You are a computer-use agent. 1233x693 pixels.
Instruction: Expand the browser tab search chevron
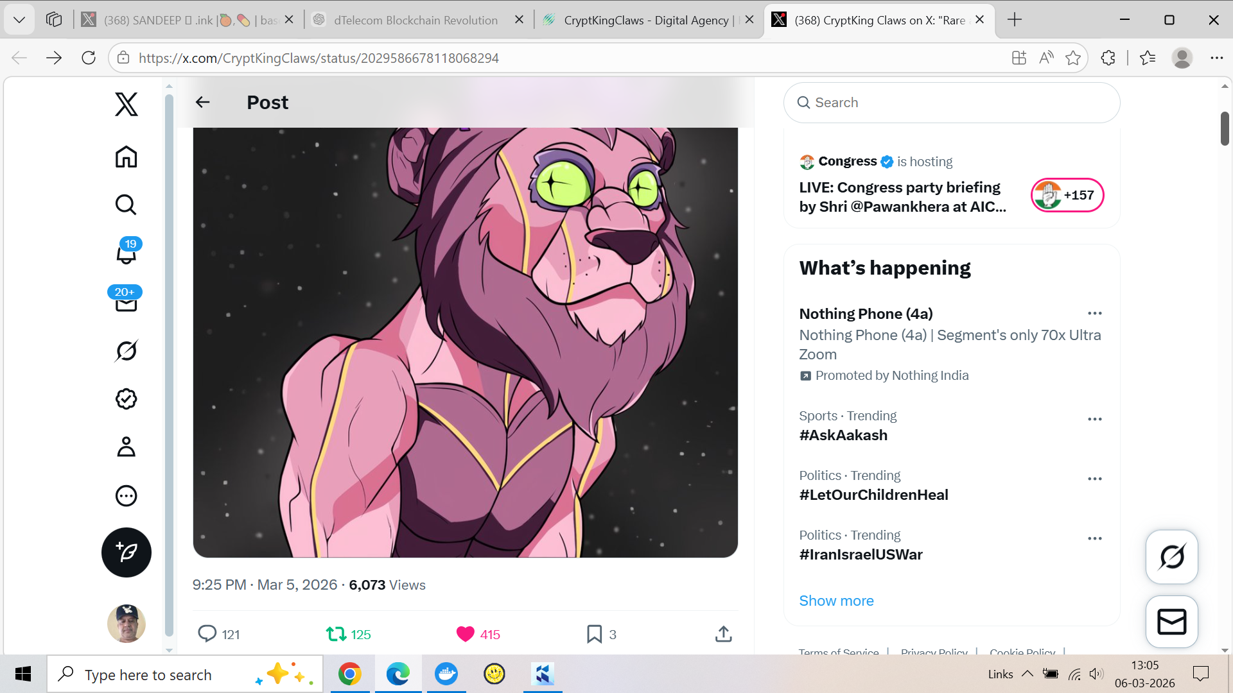(x=19, y=20)
